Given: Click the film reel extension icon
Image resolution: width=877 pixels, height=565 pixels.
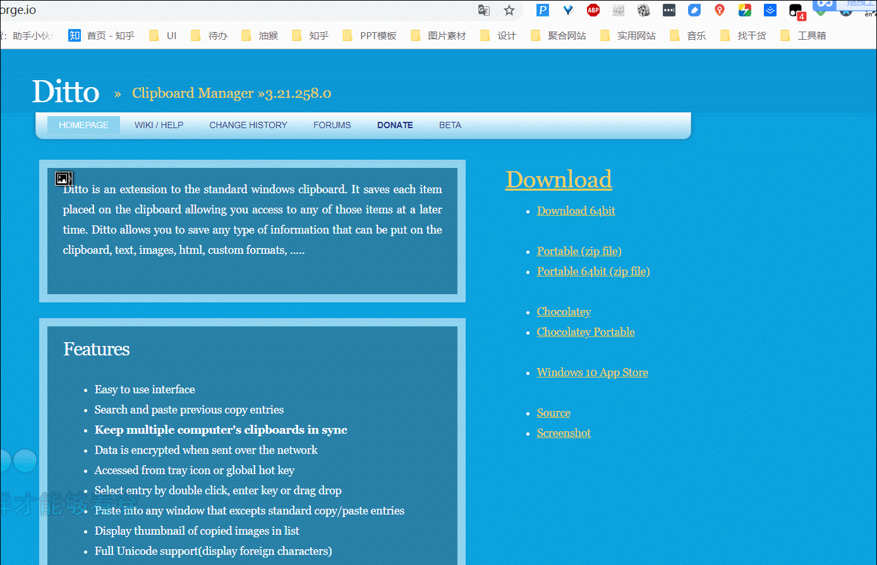Looking at the screenshot, I should [x=644, y=10].
